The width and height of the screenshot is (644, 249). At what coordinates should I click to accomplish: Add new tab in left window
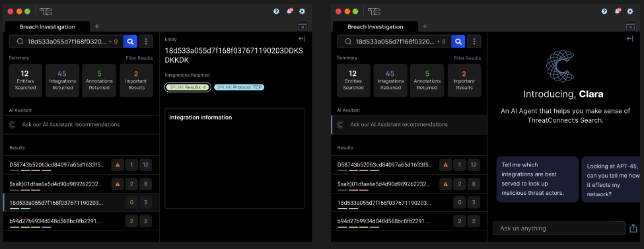click(97, 26)
